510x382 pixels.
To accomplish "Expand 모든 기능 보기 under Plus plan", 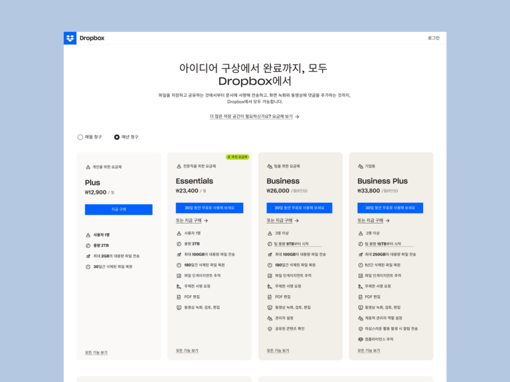I will tap(96, 353).
